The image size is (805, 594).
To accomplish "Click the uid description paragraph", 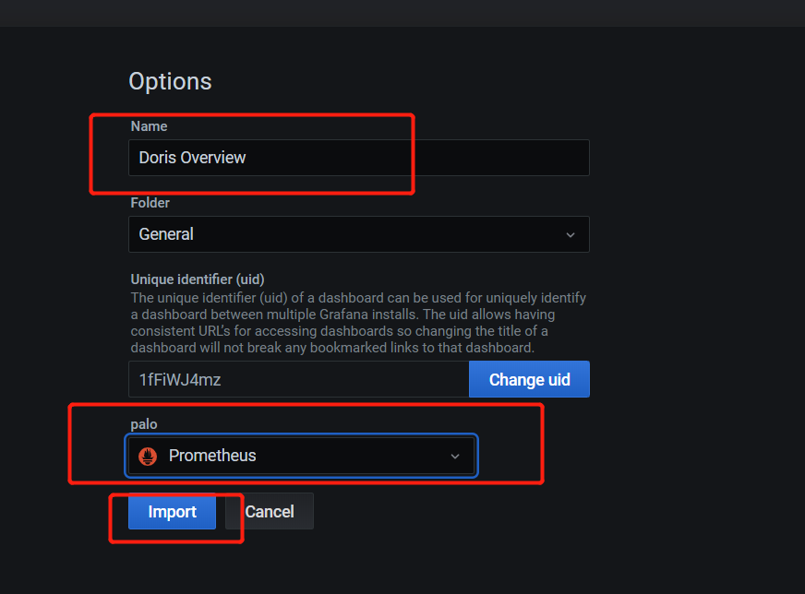I will 358,323.
